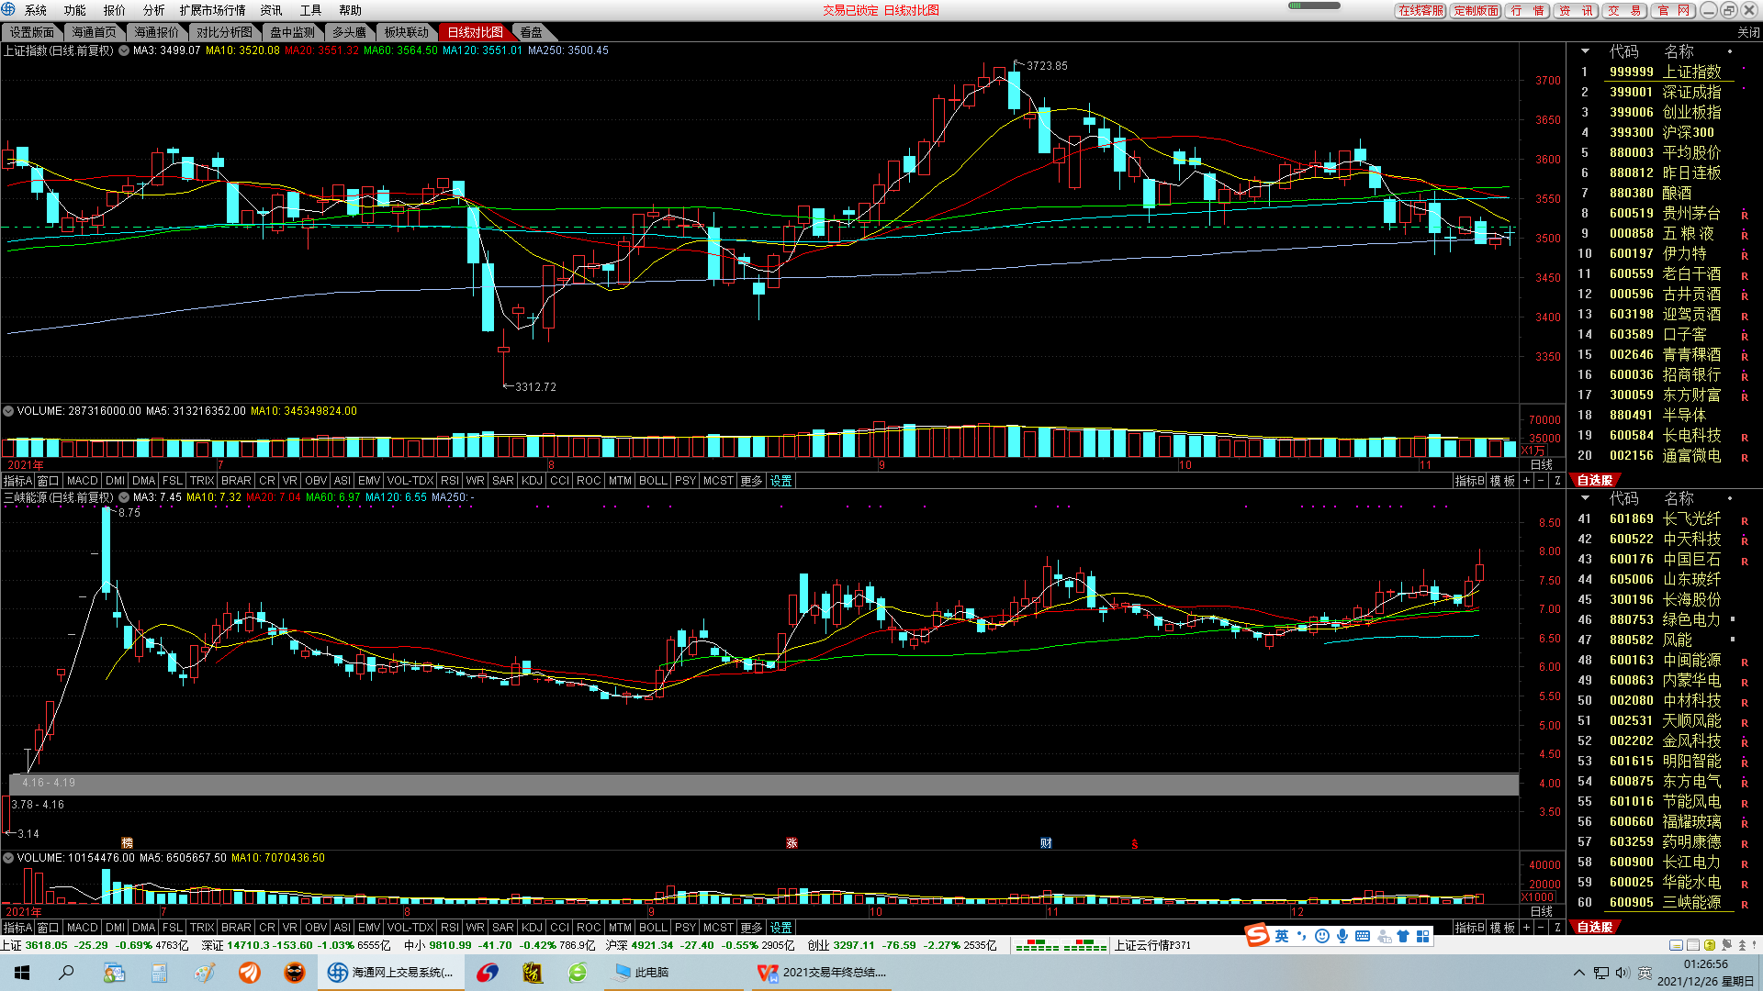The image size is (1763, 991).
Task: Open Sogou soft keyboard icon
Action: 1363,936
